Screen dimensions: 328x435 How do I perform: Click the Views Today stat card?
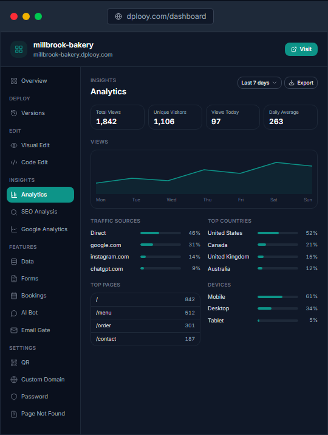[x=233, y=117]
